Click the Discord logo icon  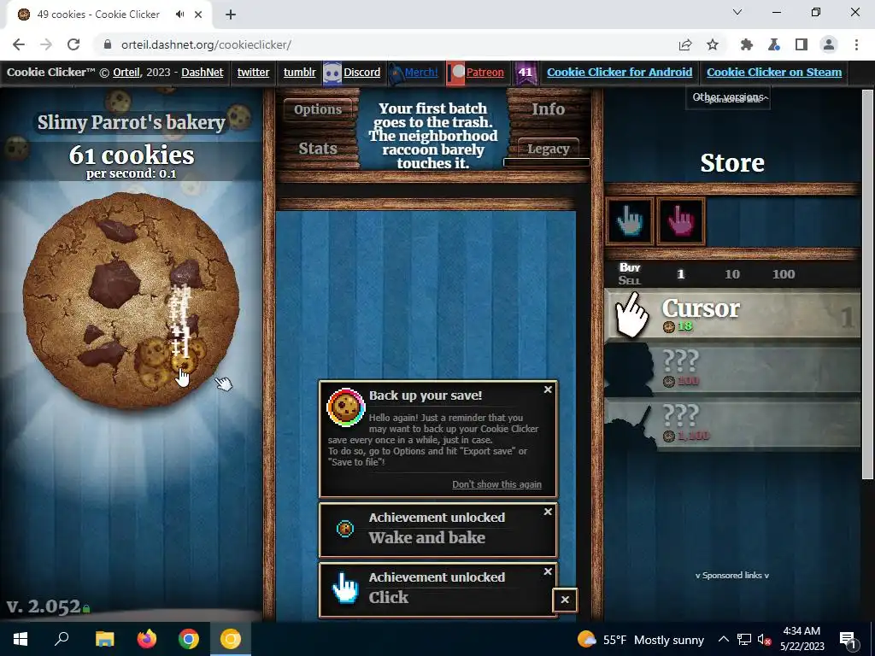(332, 73)
